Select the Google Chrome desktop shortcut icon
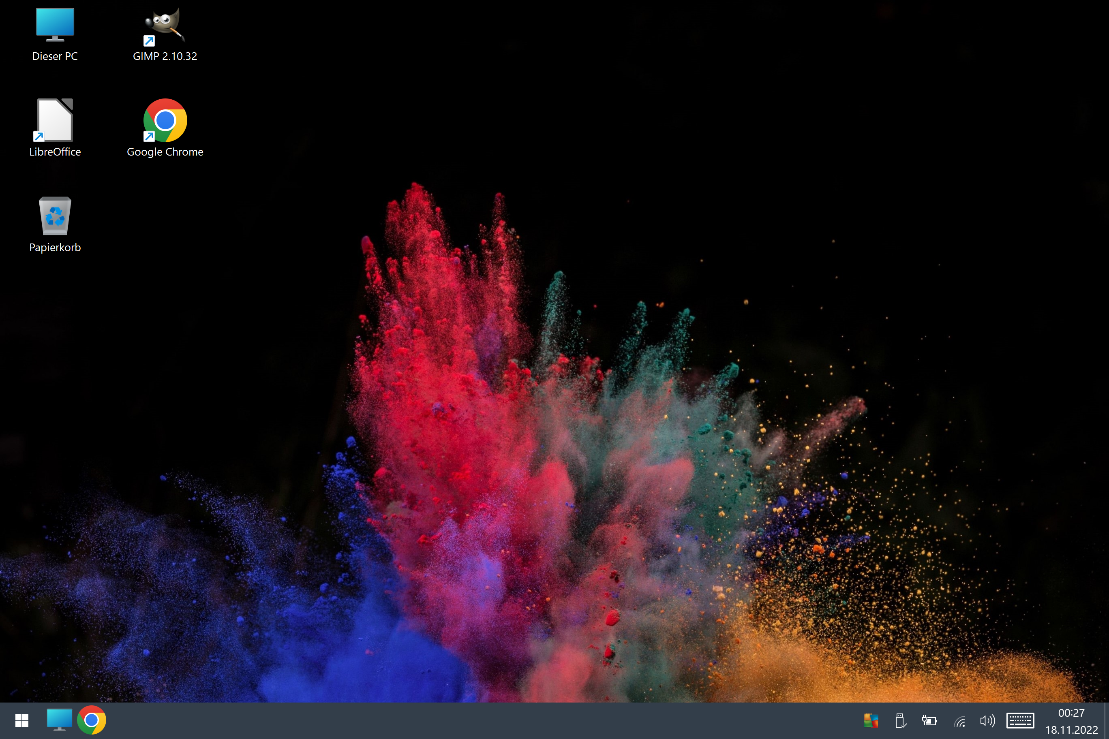Image resolution: width=1109 pixels, height=739 pixels. coord(165,120)
